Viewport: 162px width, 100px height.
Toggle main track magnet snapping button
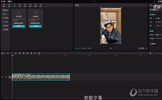pos(156,53)
